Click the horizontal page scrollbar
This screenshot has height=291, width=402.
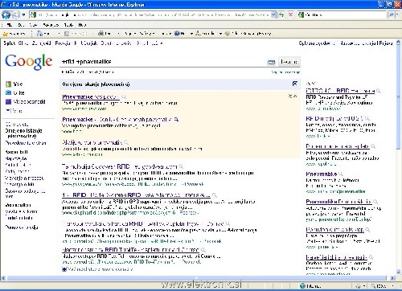click(x=196, y=278)
